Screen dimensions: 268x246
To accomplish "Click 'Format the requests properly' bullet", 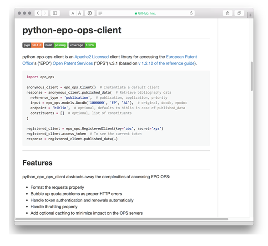I will tap(57, 187).
